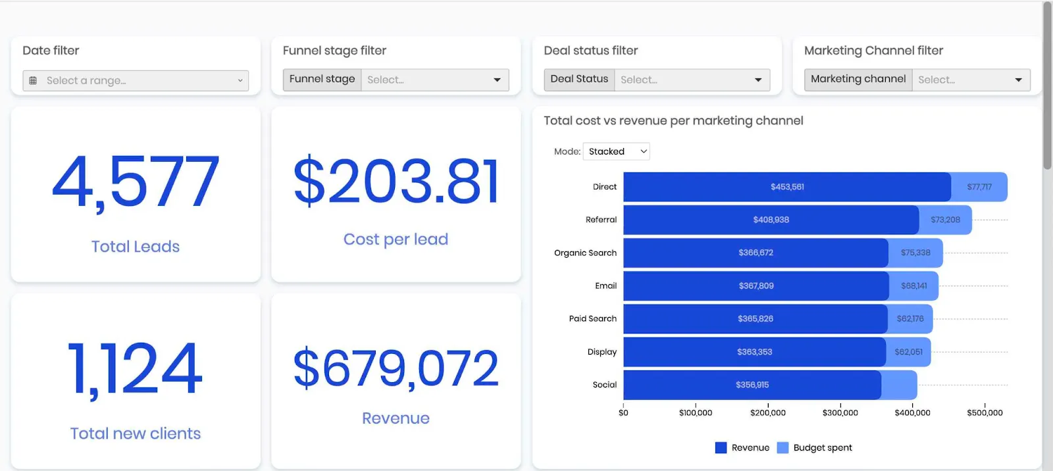1053x471 pixels.
Task: Click the Funnel stage field label
Action: click(322, 79)
